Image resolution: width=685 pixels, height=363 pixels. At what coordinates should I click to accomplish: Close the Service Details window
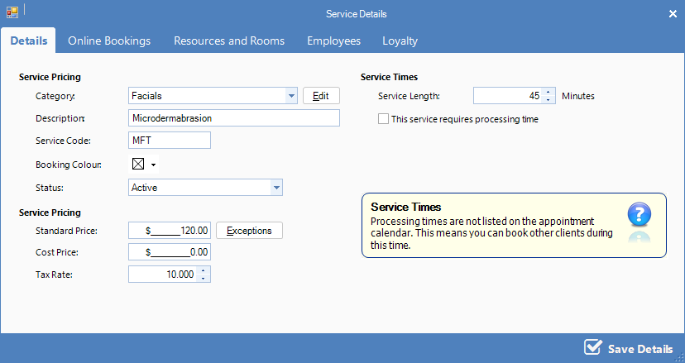673,13
